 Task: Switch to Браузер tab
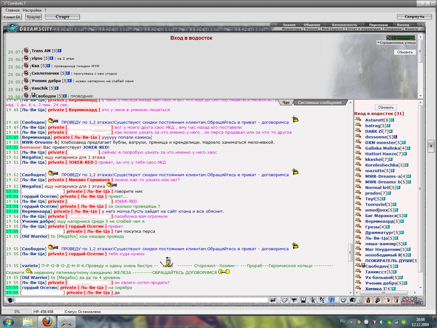(34, 17)
